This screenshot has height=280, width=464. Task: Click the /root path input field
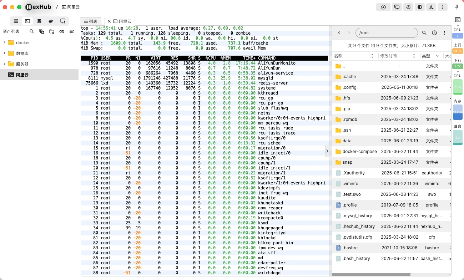coord(387,32)
